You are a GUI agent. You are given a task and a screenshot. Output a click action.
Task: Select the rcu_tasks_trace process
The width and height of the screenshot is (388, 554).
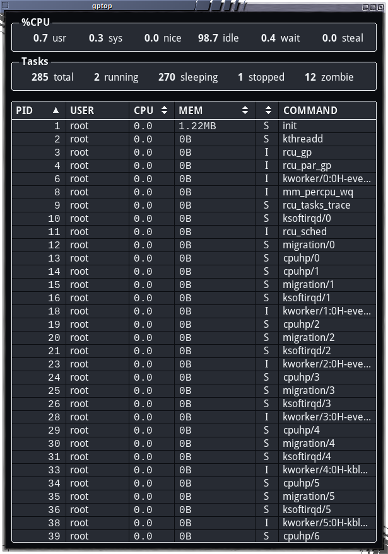pyautogui.click(x=194, y=205)
